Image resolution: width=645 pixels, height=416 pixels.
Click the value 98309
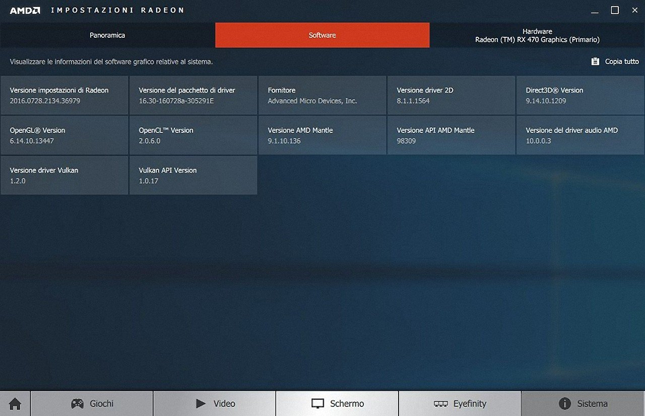(x=406, y=141)
